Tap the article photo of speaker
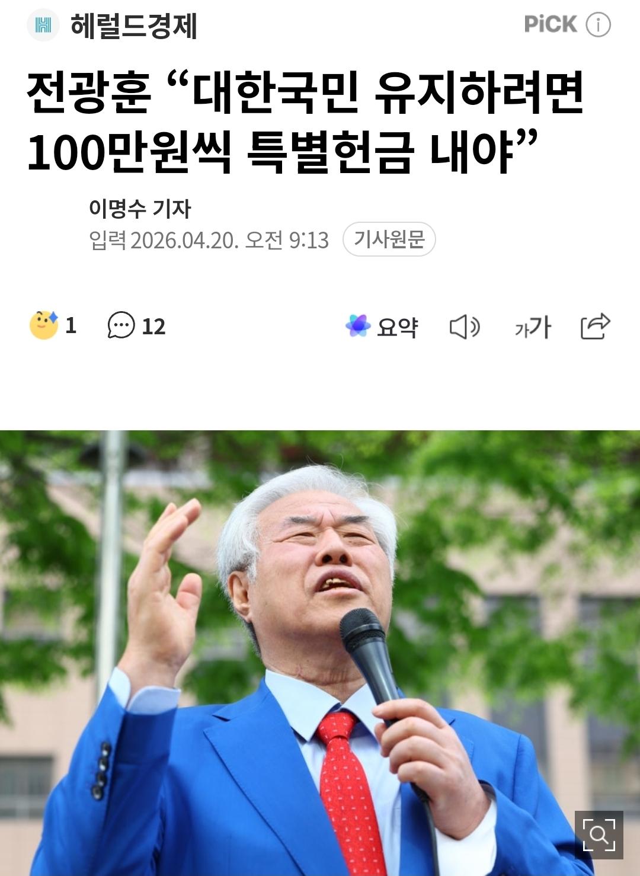The width and height of the screenshot is (640, 876). point(320,653)
